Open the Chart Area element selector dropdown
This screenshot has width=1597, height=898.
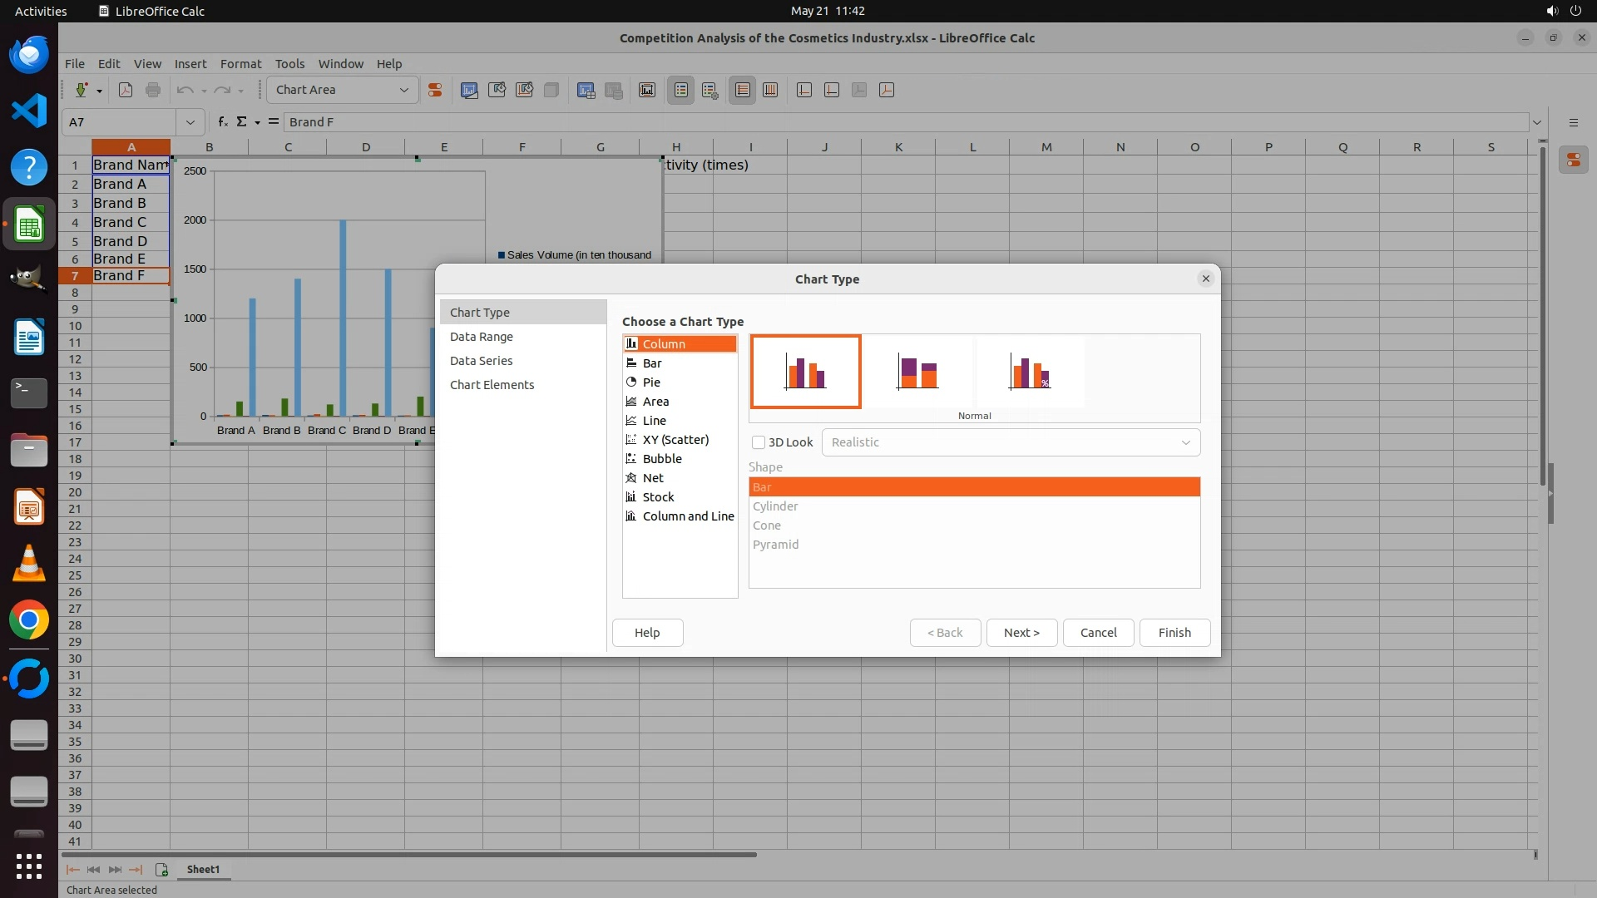(x=404, y=90)
